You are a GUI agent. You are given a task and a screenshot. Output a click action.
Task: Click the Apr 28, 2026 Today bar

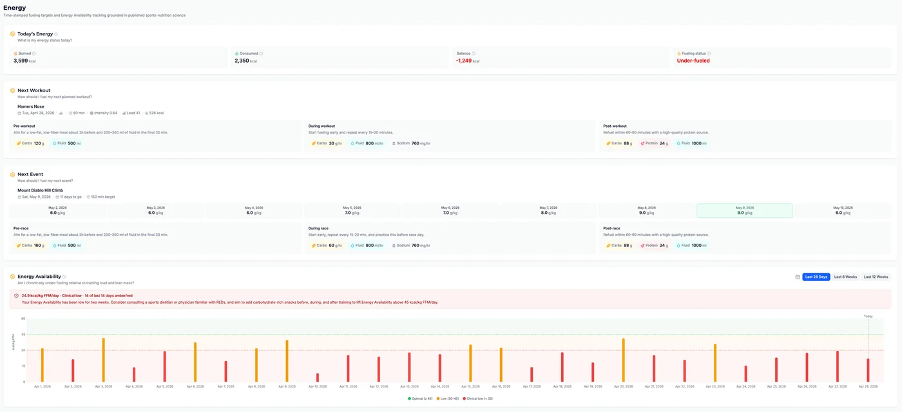click(x=868, y=370)
